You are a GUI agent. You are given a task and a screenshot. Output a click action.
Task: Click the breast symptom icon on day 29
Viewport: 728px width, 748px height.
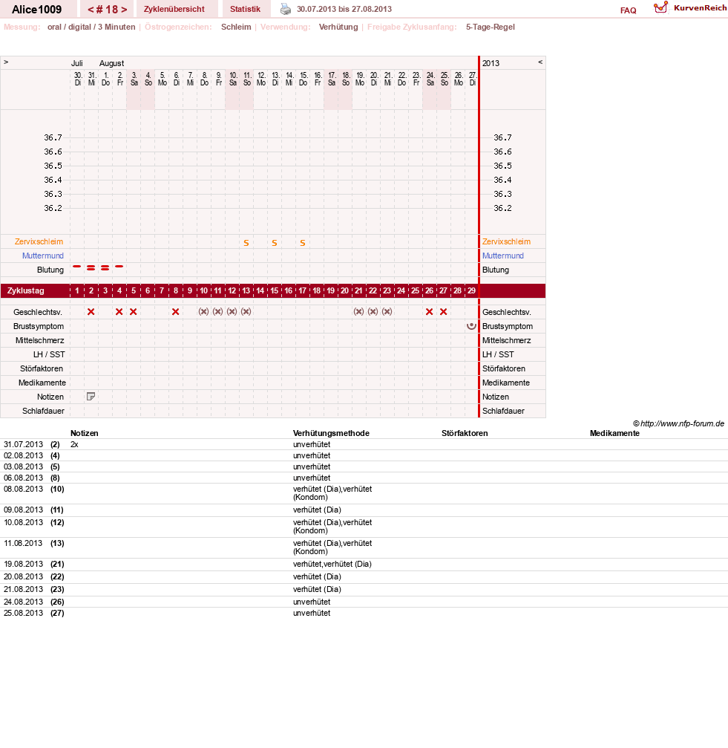[472, 326]
